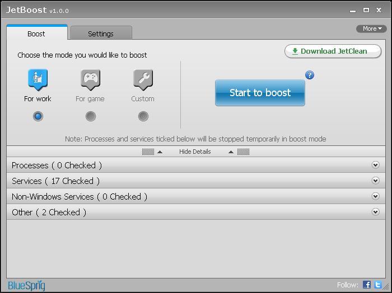Click the For game label
392x293 pixels.
click(x=90, y=99)
